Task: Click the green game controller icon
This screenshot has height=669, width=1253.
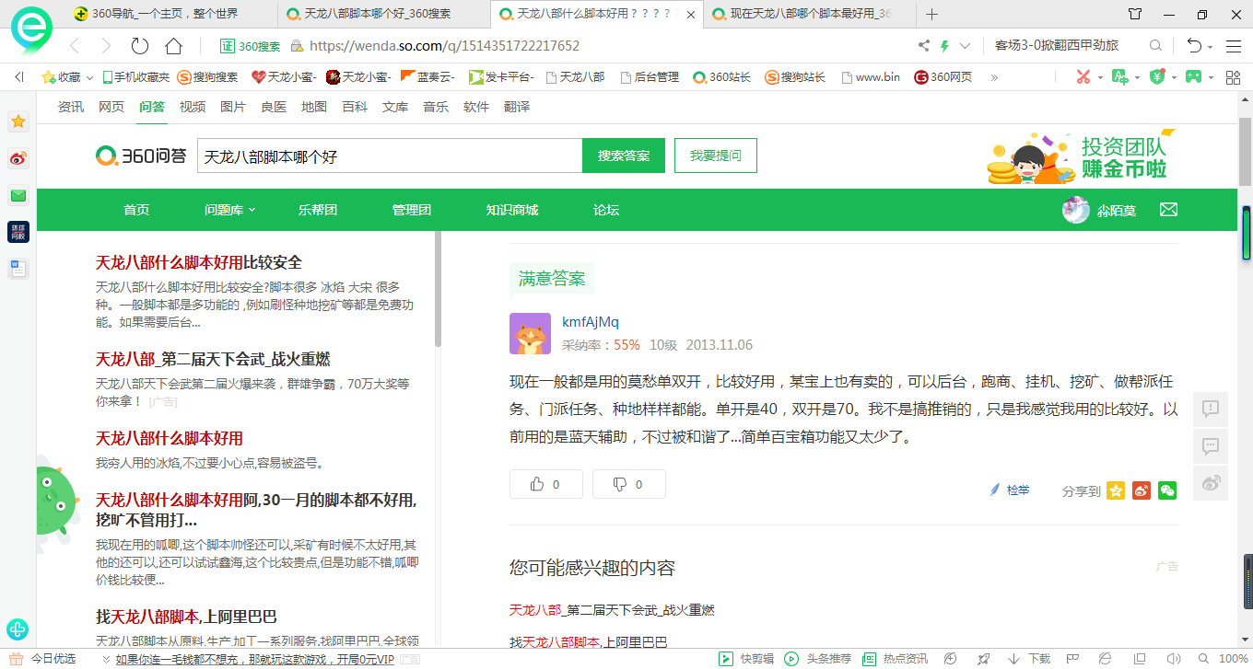Action: [1193, 77]
